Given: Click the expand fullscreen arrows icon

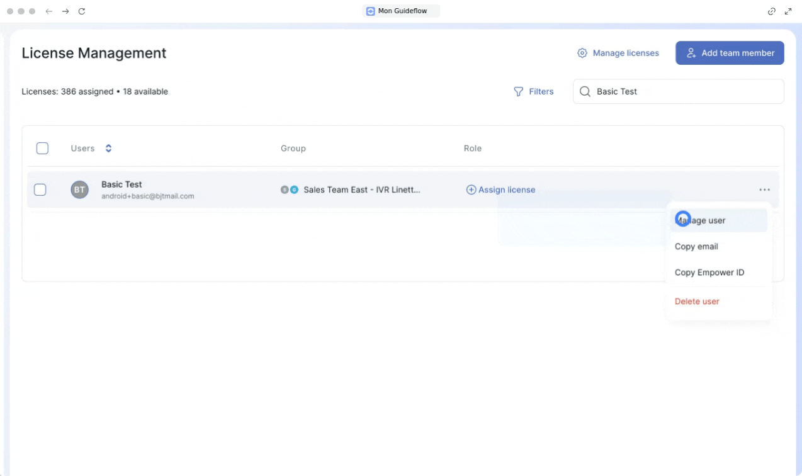Looking at the screenshot, I should pyautogui.click(x=788, y=11).
